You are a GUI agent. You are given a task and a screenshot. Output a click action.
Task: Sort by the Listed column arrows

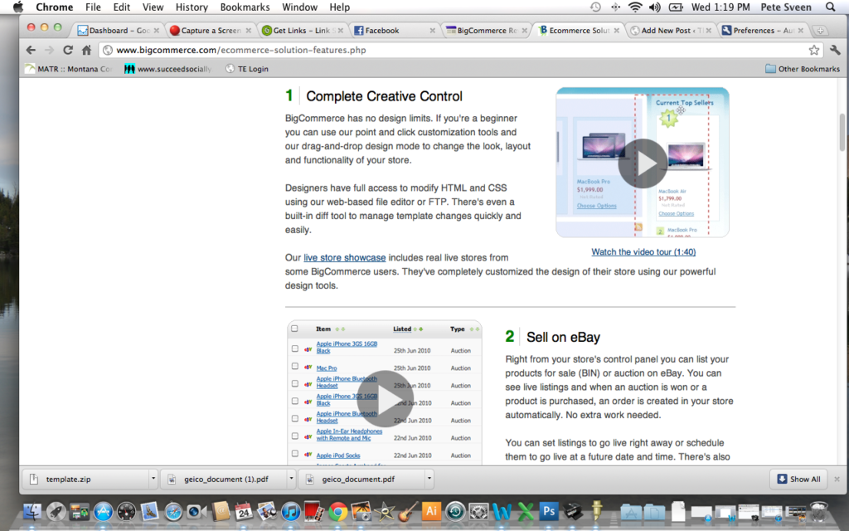[x=418, y=329]
